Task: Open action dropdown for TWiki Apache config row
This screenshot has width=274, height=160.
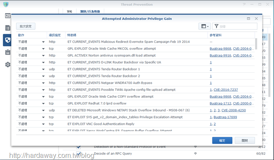Action: tap(43, 90)
